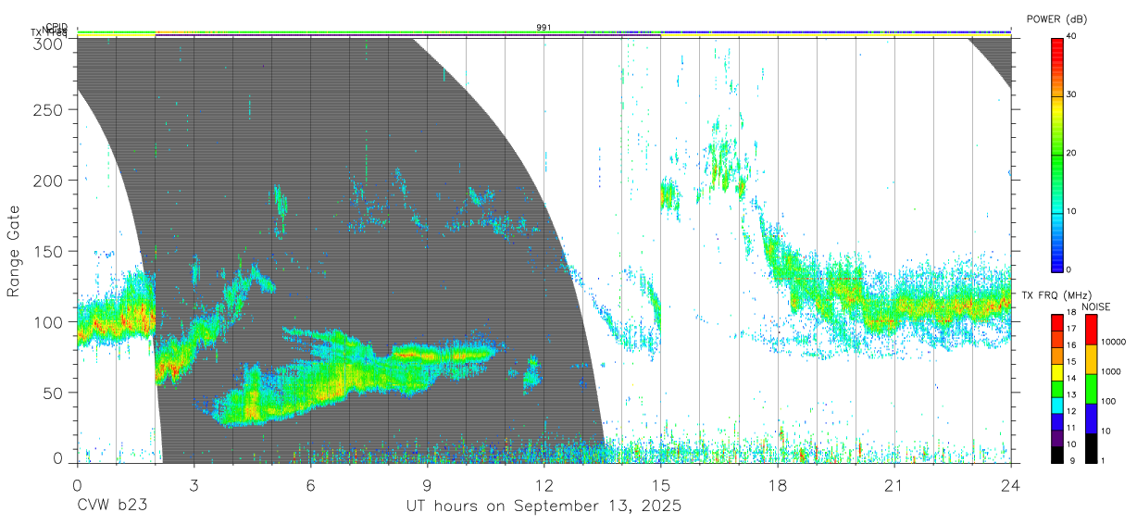Click the green section of POWER colorbar
This screenshot has width=1137, height=525.
click(1056, 171)
